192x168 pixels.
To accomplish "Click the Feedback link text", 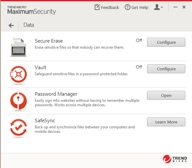I will click(110, 7).
